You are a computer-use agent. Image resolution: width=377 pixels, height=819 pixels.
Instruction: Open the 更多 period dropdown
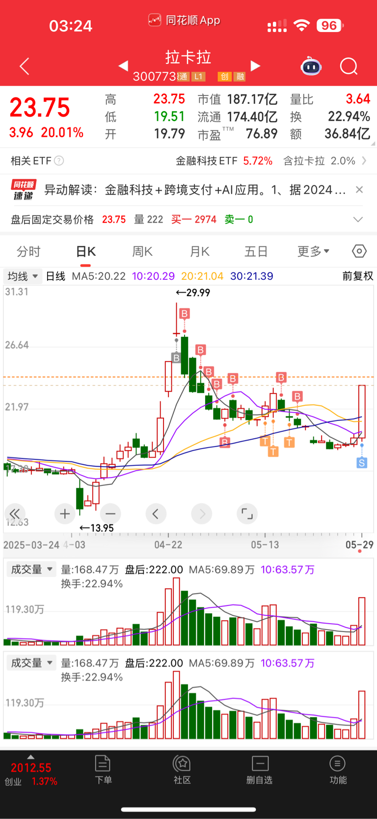[313, 251]
